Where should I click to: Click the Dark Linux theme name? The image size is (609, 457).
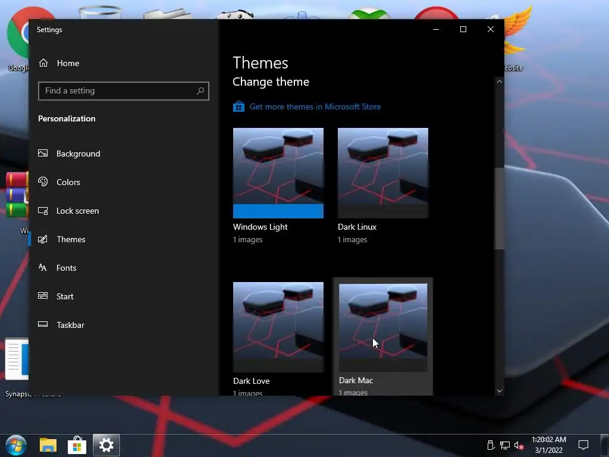tap(357, 227)
